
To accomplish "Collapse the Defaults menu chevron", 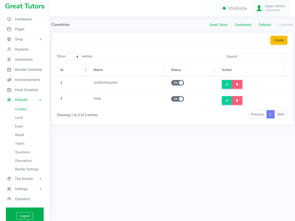I will pos(40,100).
